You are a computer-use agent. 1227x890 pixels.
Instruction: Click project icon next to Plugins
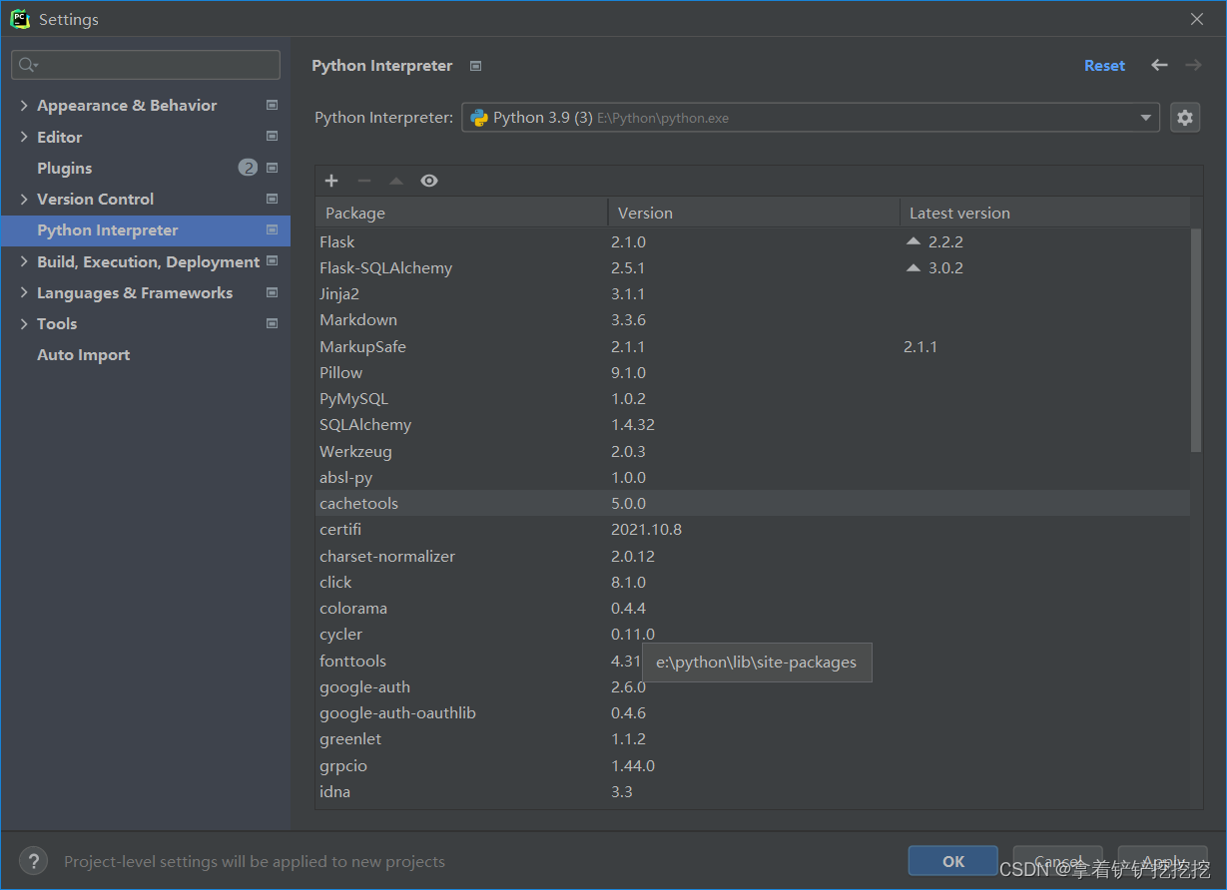pos(272,168)
